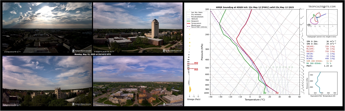The height and width of the screenshot is (111, 345).
Task: Click the top-left sun sky webcam image
Action: click(x=47, y=28)
